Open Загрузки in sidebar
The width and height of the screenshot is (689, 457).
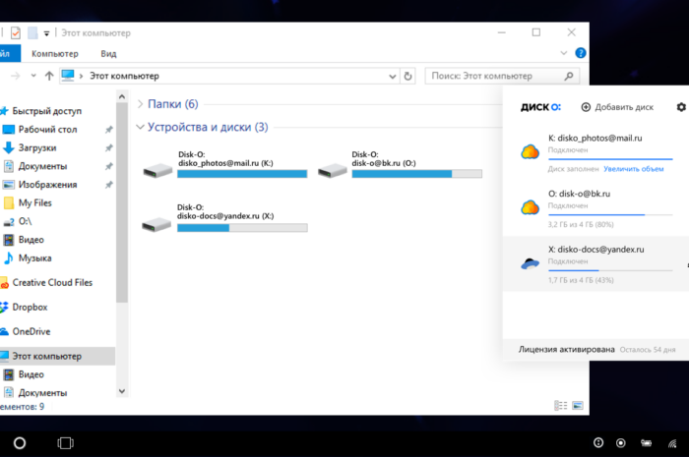click(x=37, y=147)
